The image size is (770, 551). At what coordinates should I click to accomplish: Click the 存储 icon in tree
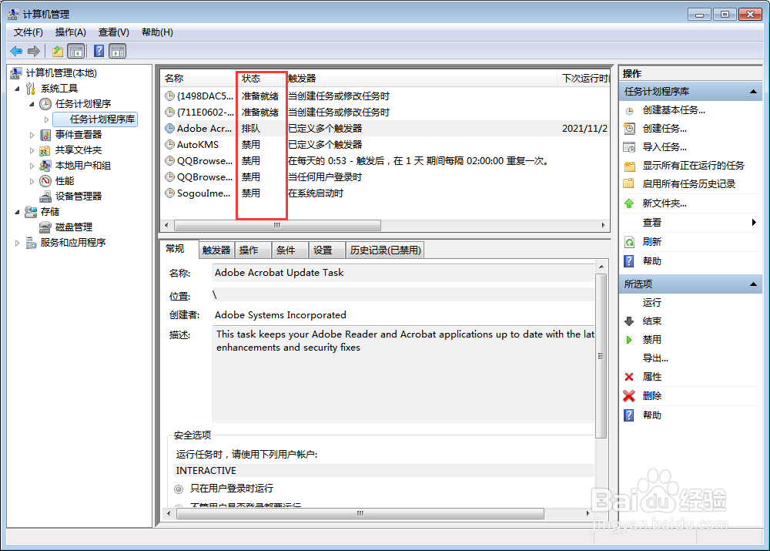31,212
